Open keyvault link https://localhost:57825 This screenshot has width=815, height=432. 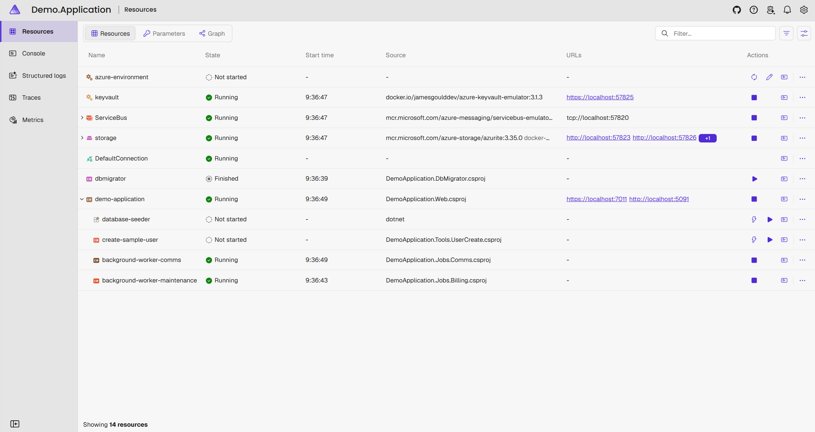600,97
